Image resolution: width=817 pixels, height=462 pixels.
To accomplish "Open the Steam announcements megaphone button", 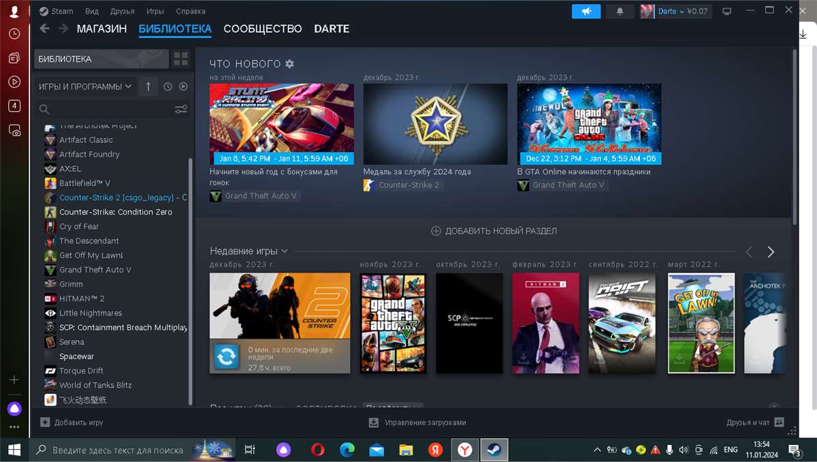I will click(x=586, y=12).
